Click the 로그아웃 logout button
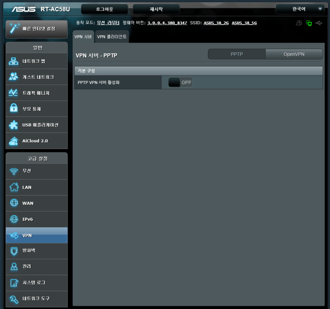The image size is (330, 309). tap(105, 9)
